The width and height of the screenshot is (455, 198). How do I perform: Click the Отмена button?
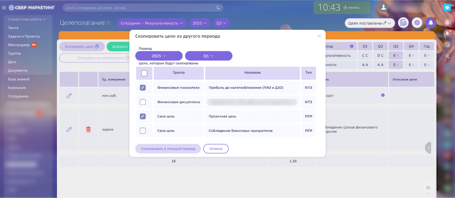(x=216, y=148)
